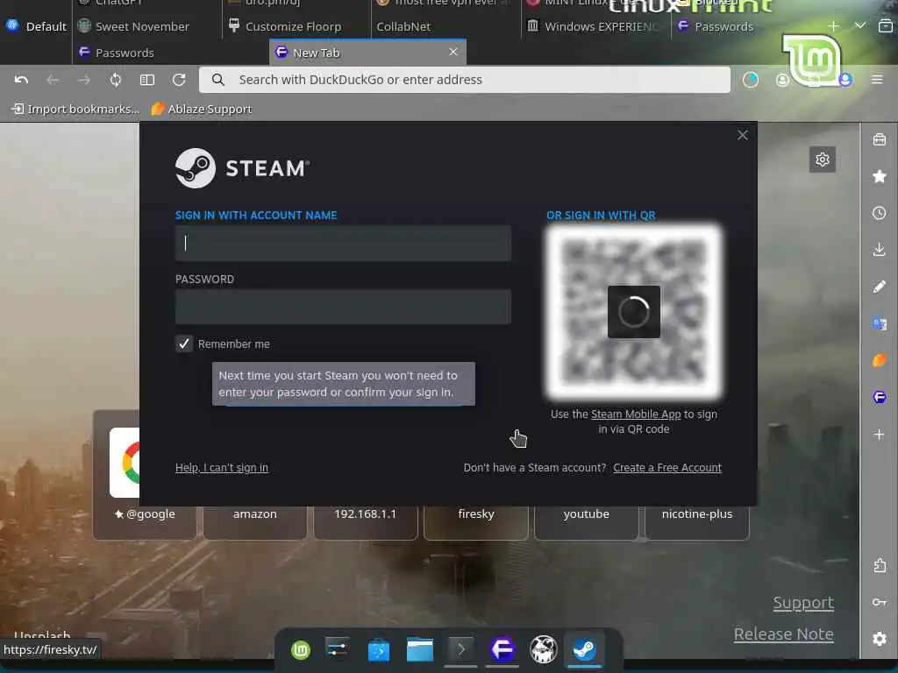Open the passwords key icon in sidebar
This screenshot has width=898, height=673.
879,602
